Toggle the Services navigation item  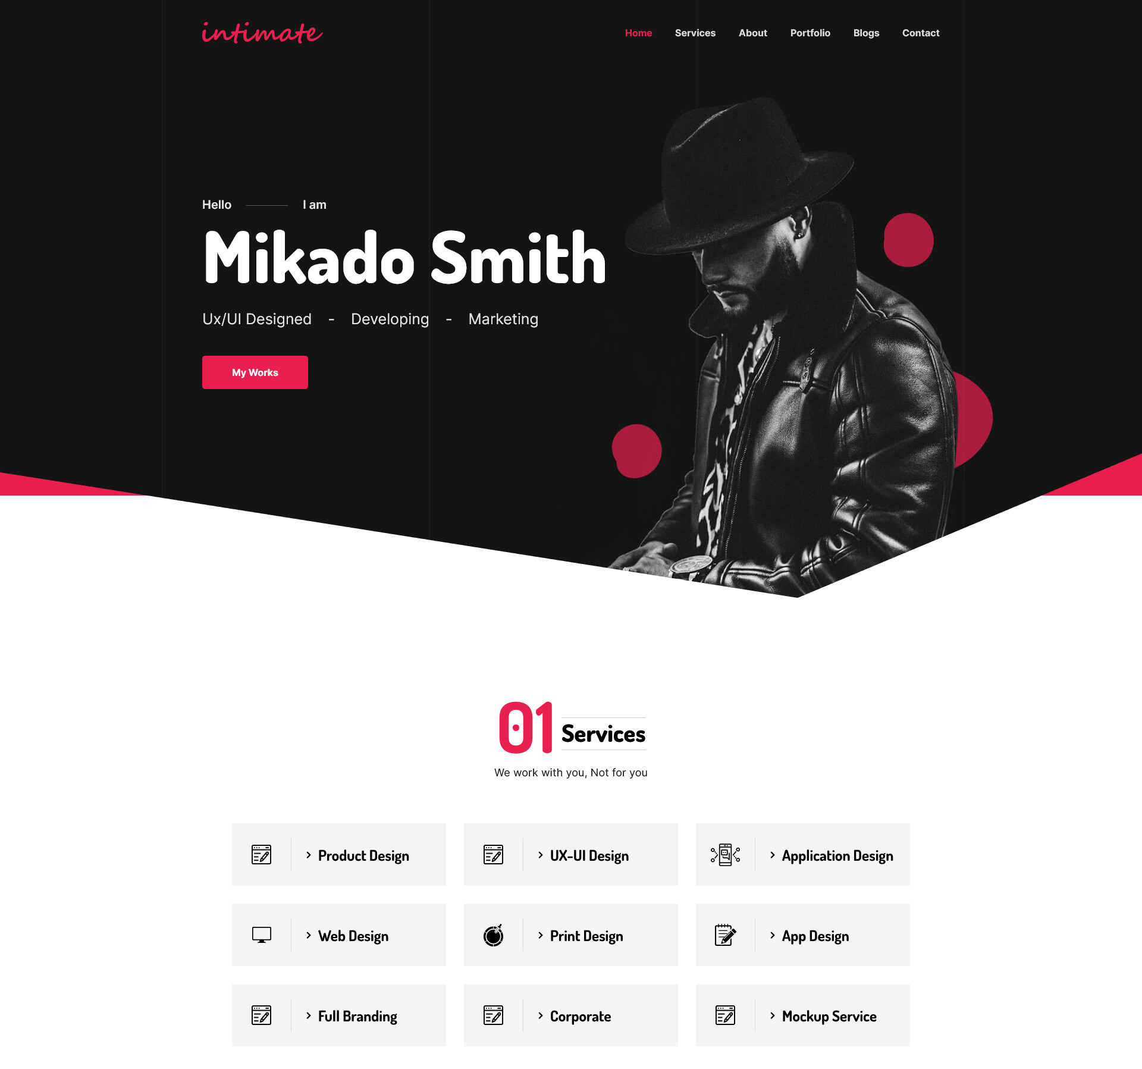(694, 33)
